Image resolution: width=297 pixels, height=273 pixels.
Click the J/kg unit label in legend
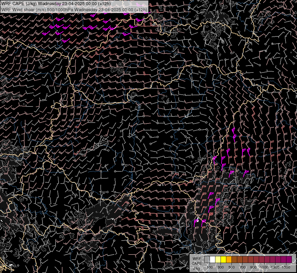tap(196, 268)
